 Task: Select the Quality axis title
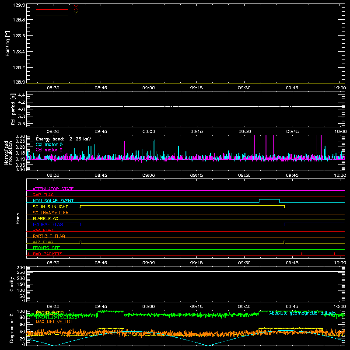(12, 284)
